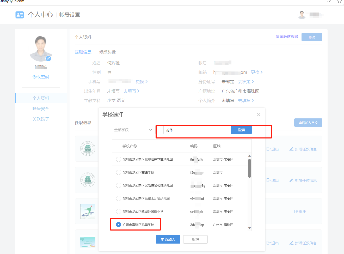Click 退出 on the bottom school card

(273, 243)
